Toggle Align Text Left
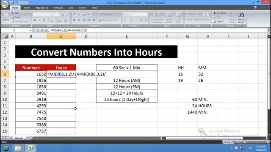 point(75,20)
